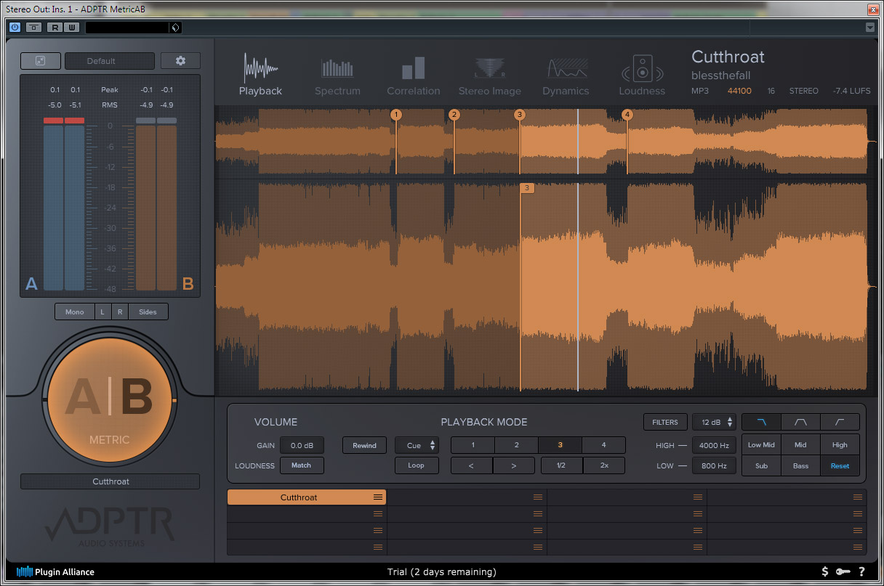Click the dollar sign purchase icon
The height and width of the screenshot is (586, 884).
(x=825, y=571)
